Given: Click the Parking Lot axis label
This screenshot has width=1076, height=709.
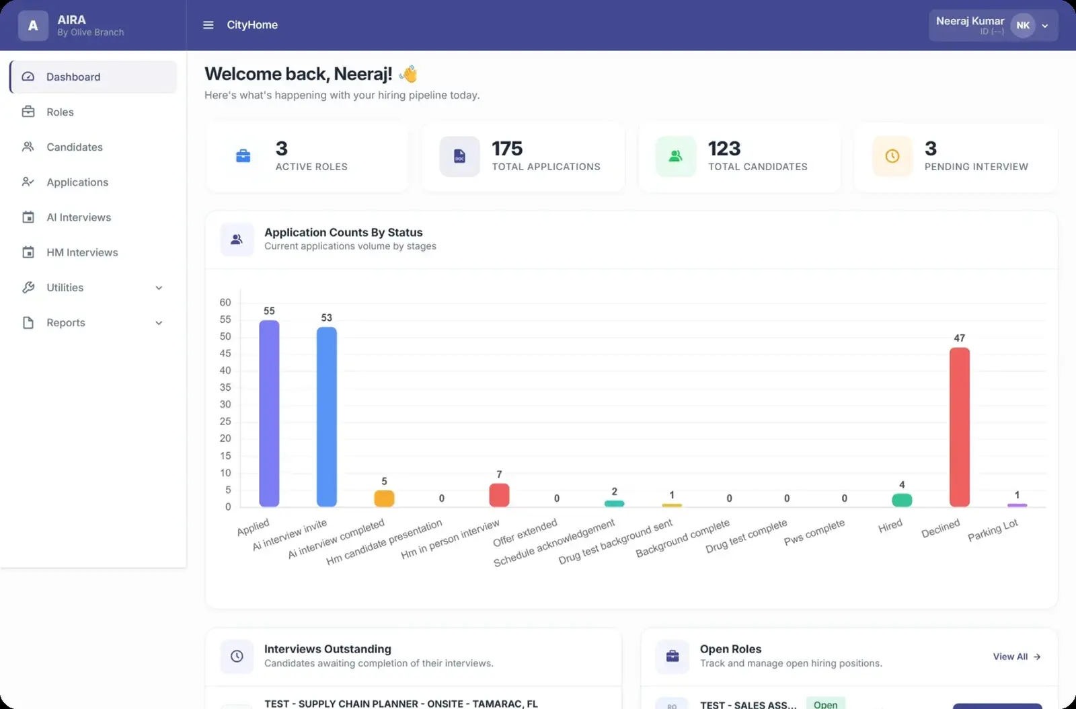Looking at the screenshot, I should [993, 530].
